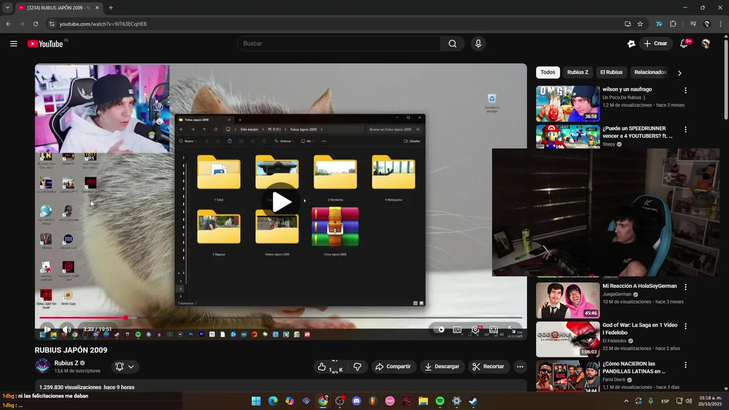Open the YouTube hamburger guide menu
The height and width of the screenshot is (410, 729).
coord(14,44)
